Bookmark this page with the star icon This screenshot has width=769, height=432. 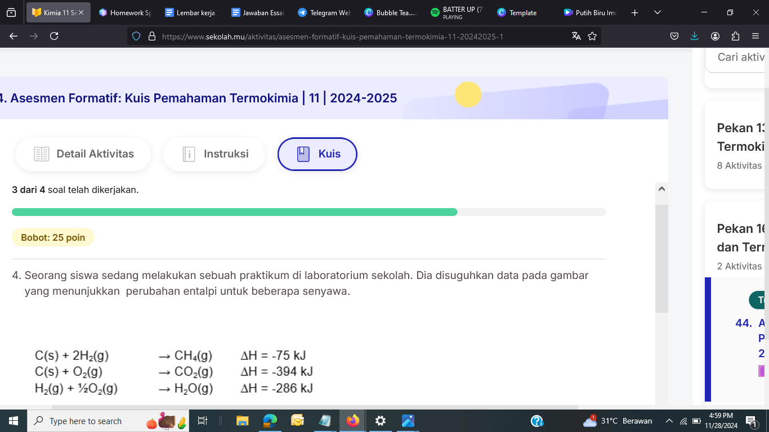pos(592,36)
